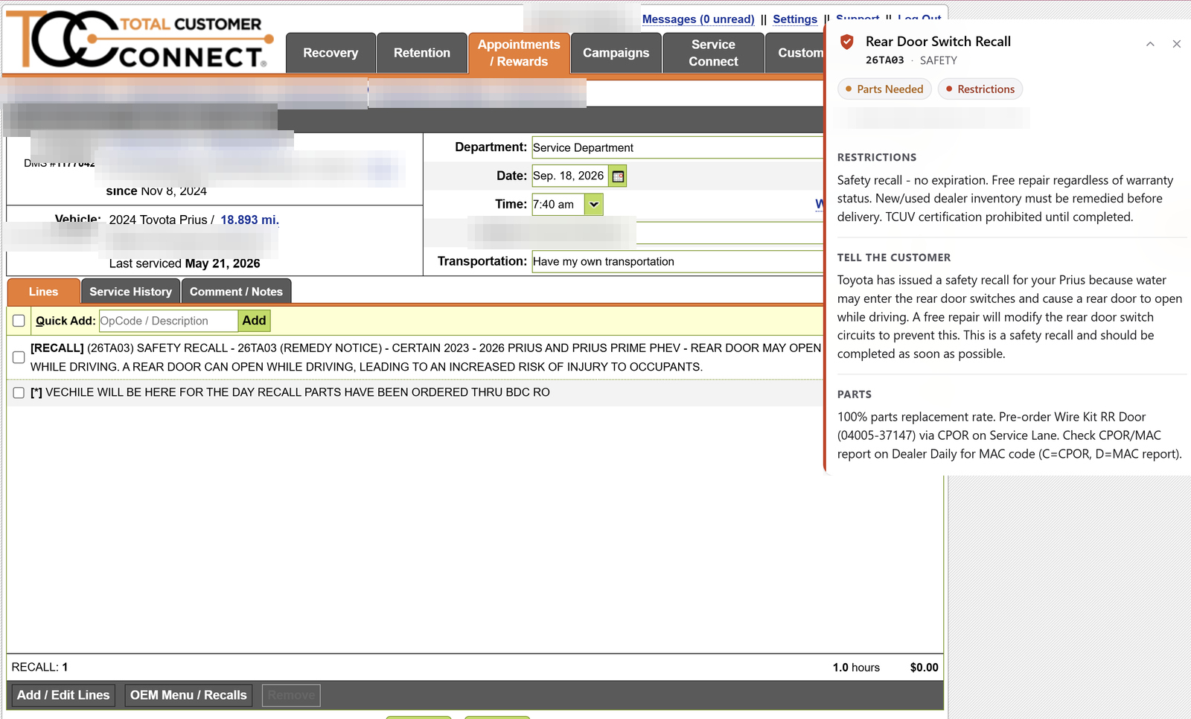Click the RECALL: 1 count text
The height and width of the screenshot is (719, 1191).
click(39, 668)
